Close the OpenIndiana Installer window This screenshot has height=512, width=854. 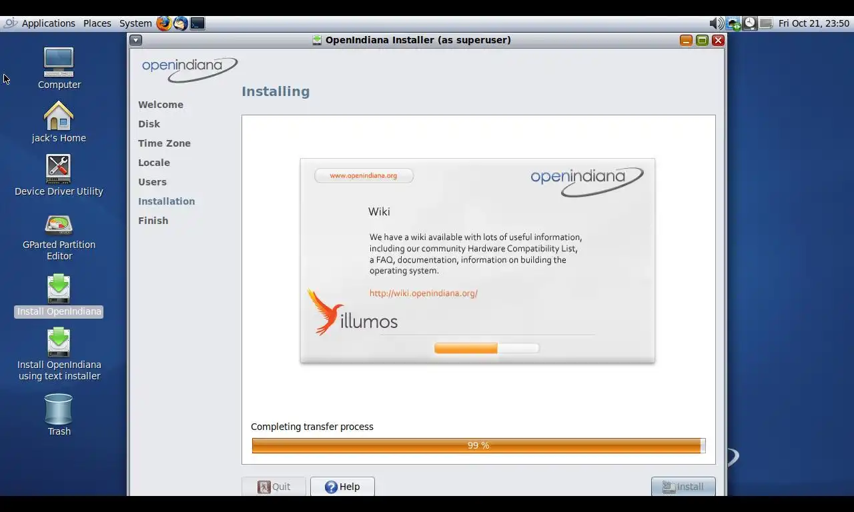pyautogui.click(x=718, y=40)
